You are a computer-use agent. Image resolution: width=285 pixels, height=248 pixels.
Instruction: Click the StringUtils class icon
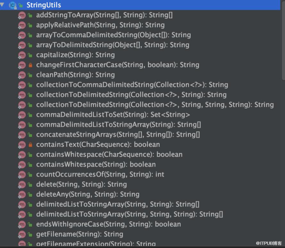13,5
